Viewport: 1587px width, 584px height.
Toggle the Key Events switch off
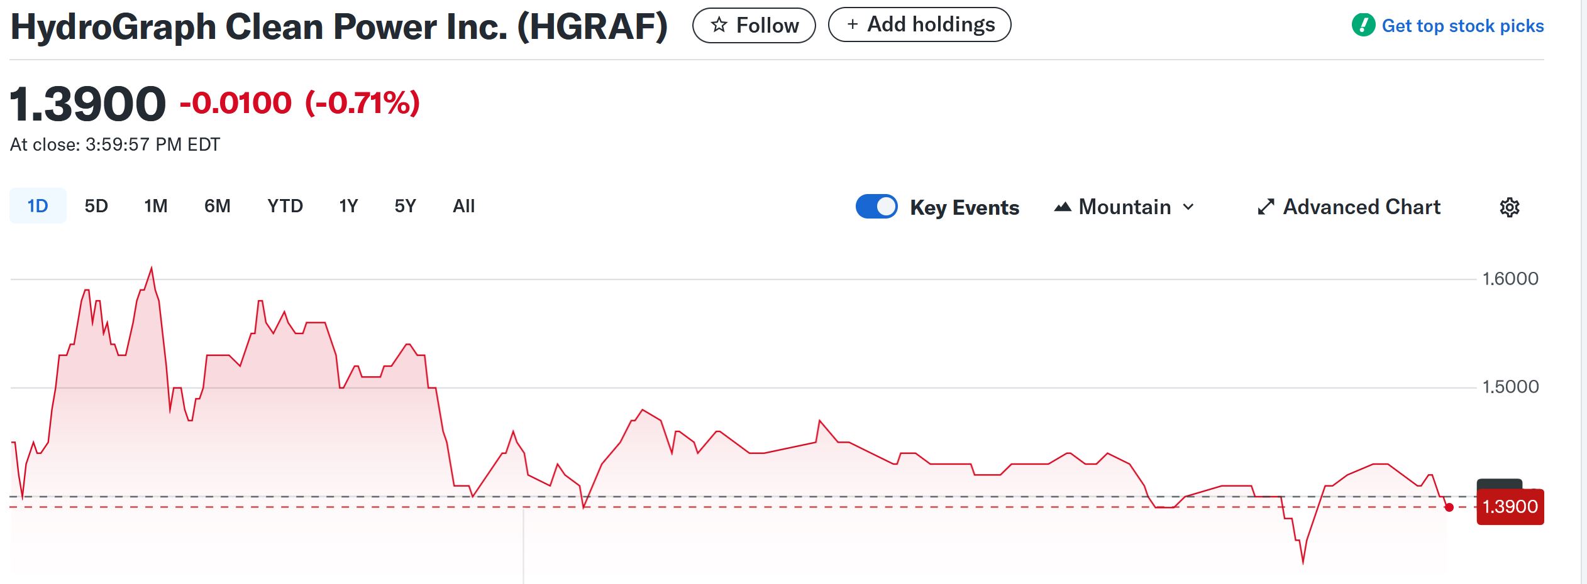tap(876, 207)
